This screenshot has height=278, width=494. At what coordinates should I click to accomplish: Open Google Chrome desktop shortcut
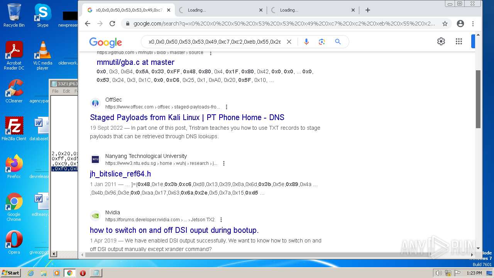pyautogui.click(x=14, y=207)
